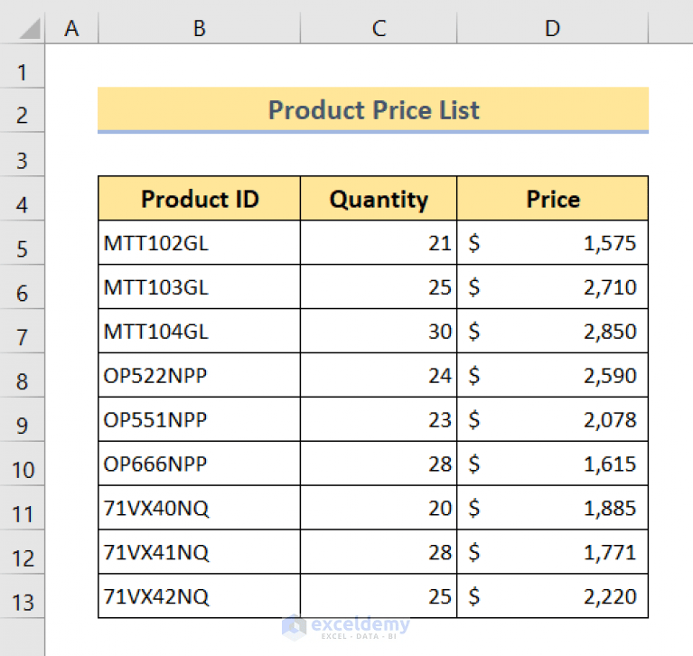Select cell containing 71VX40NQ
This screenshot has height=656, width=693.
pos(200,508)
